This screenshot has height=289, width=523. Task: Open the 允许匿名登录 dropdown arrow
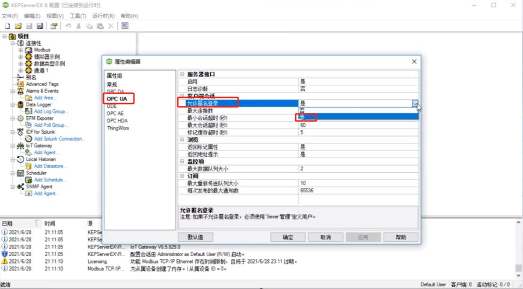pyautogui.click(x=415, y=104)
